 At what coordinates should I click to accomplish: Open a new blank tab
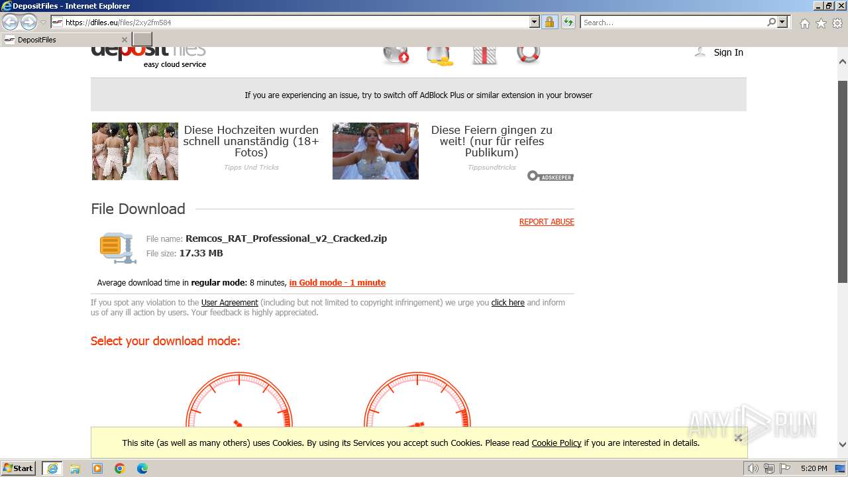(142, 40)
